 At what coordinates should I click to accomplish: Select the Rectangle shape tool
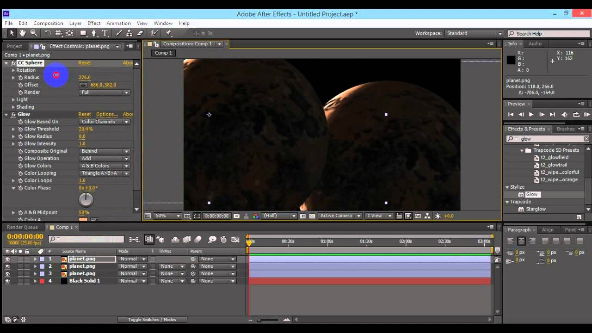(83, 33)
